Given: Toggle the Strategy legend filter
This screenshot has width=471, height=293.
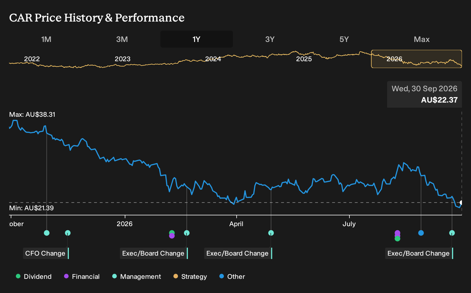Looking at the screenshot, I should pyautogui.click(x=190, y=277).
